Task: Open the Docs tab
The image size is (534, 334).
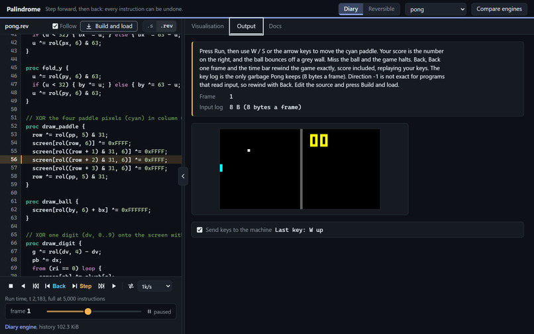Action: pos(275,27)
